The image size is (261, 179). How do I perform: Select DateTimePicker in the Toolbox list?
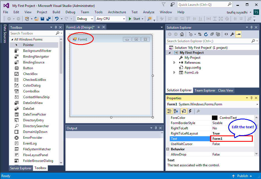pos(34,114)
